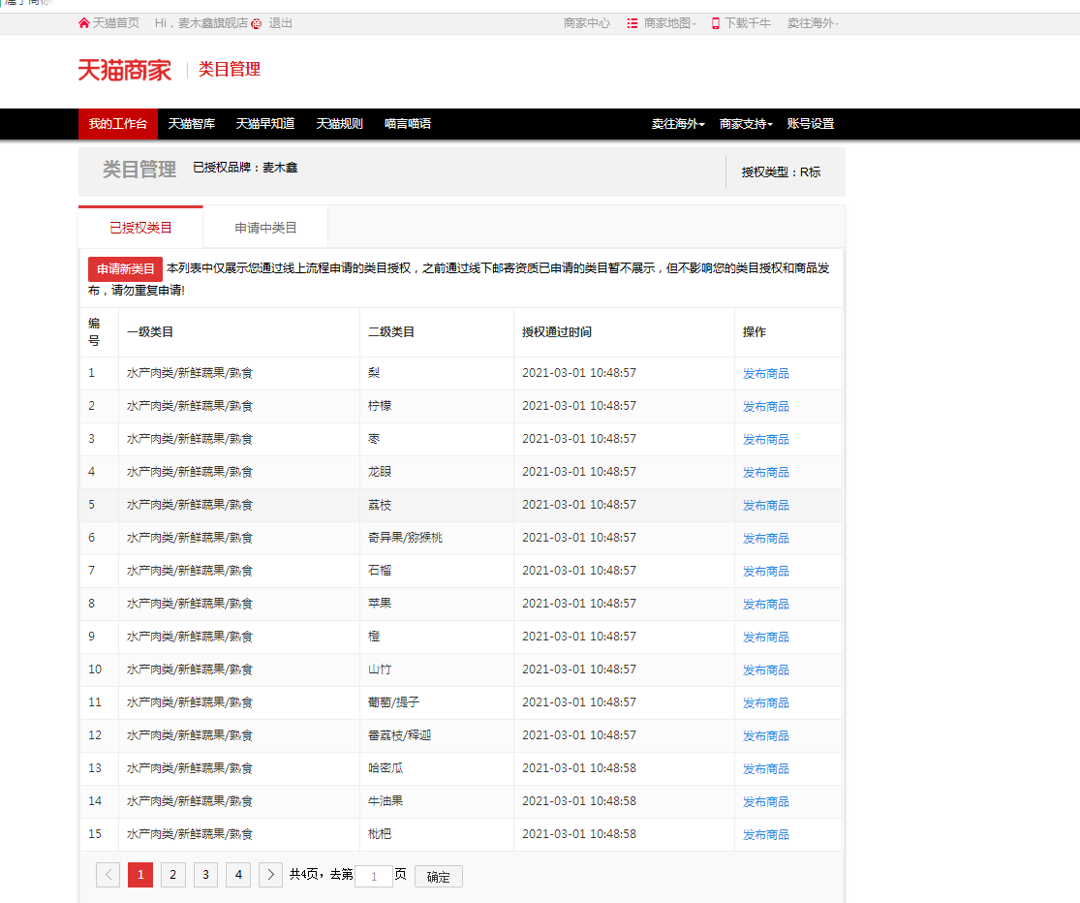Select 我的工作台 in black navigation
The height and width of the screenshot is (903, 1080).
click(x=118, y=124)
